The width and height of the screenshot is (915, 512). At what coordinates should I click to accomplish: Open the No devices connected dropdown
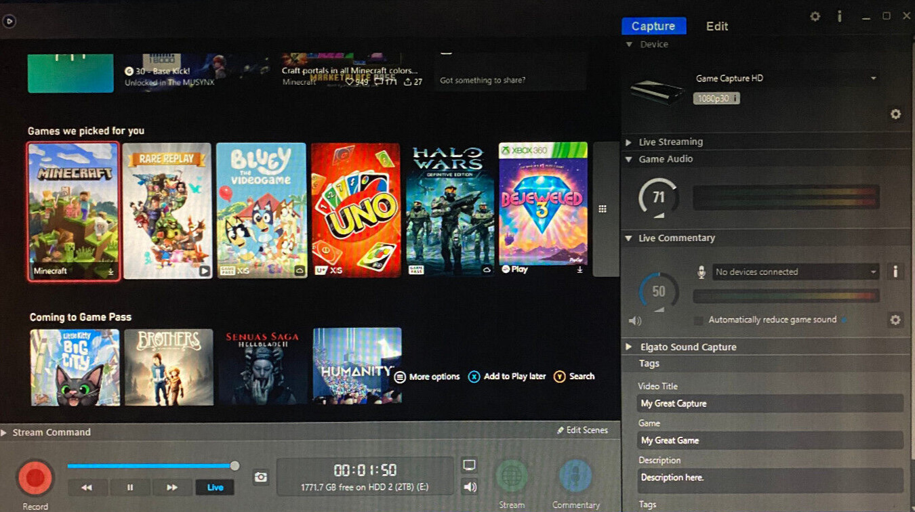[x=796, y=272]
